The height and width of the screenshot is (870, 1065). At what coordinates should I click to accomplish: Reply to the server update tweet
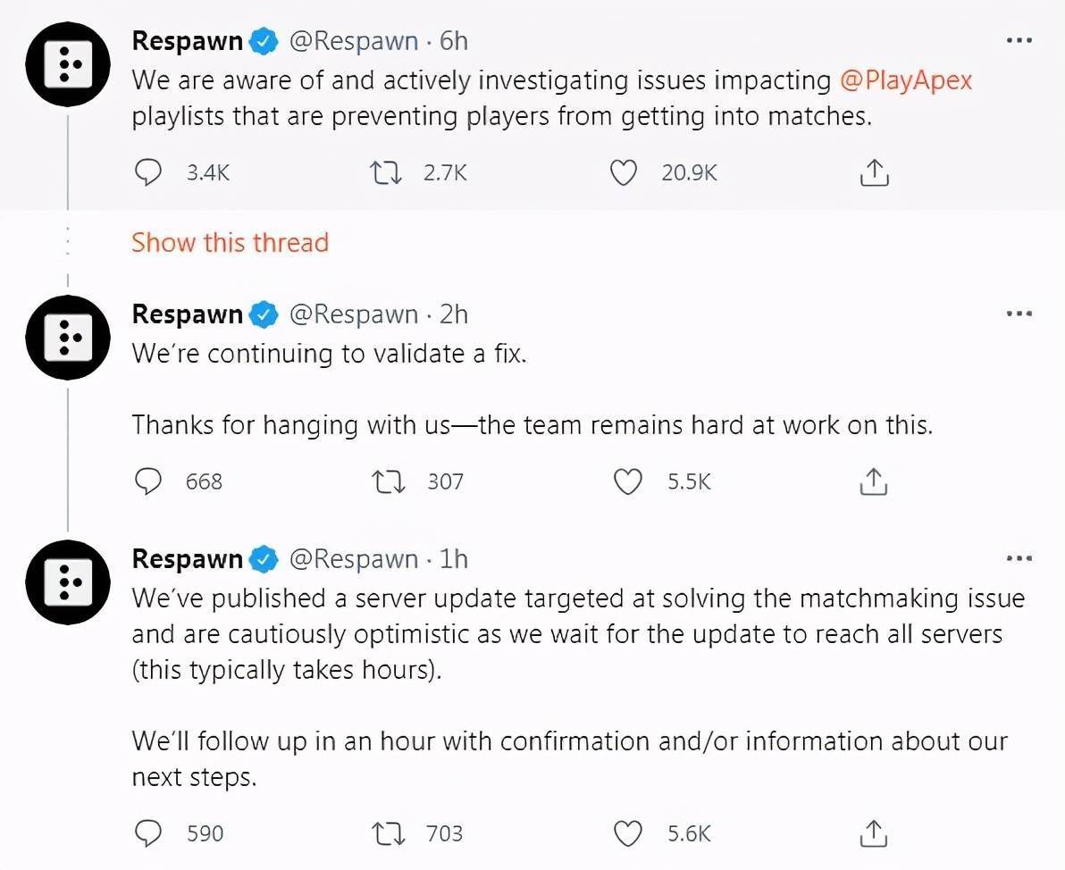147,833
